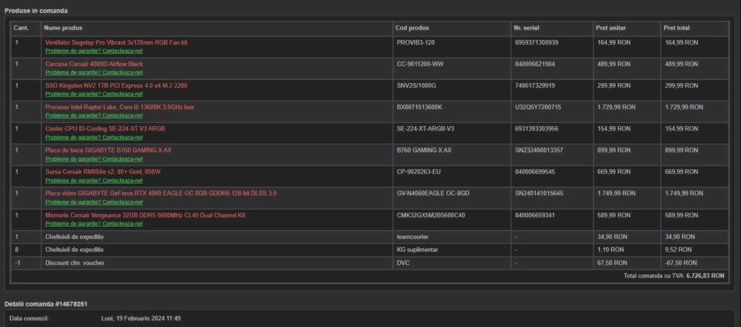Select product code GV-N4060EAGLE OC-8GD

point(433,194)
